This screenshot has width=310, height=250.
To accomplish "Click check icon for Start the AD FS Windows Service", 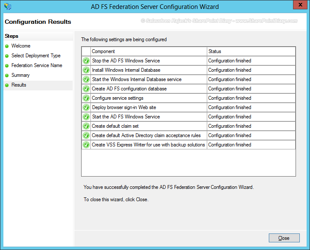I will (86, 117).
